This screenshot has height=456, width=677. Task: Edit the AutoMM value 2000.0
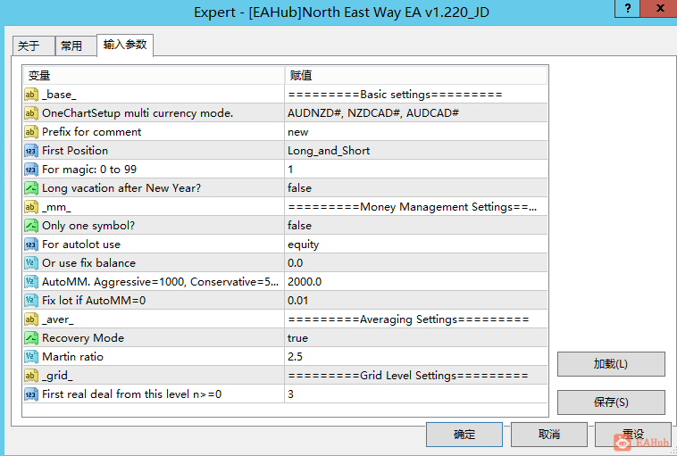pos(416,282)
